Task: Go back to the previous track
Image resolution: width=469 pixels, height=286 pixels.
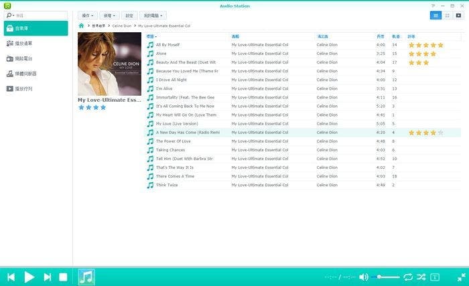Action: click(x=11, y=277)
